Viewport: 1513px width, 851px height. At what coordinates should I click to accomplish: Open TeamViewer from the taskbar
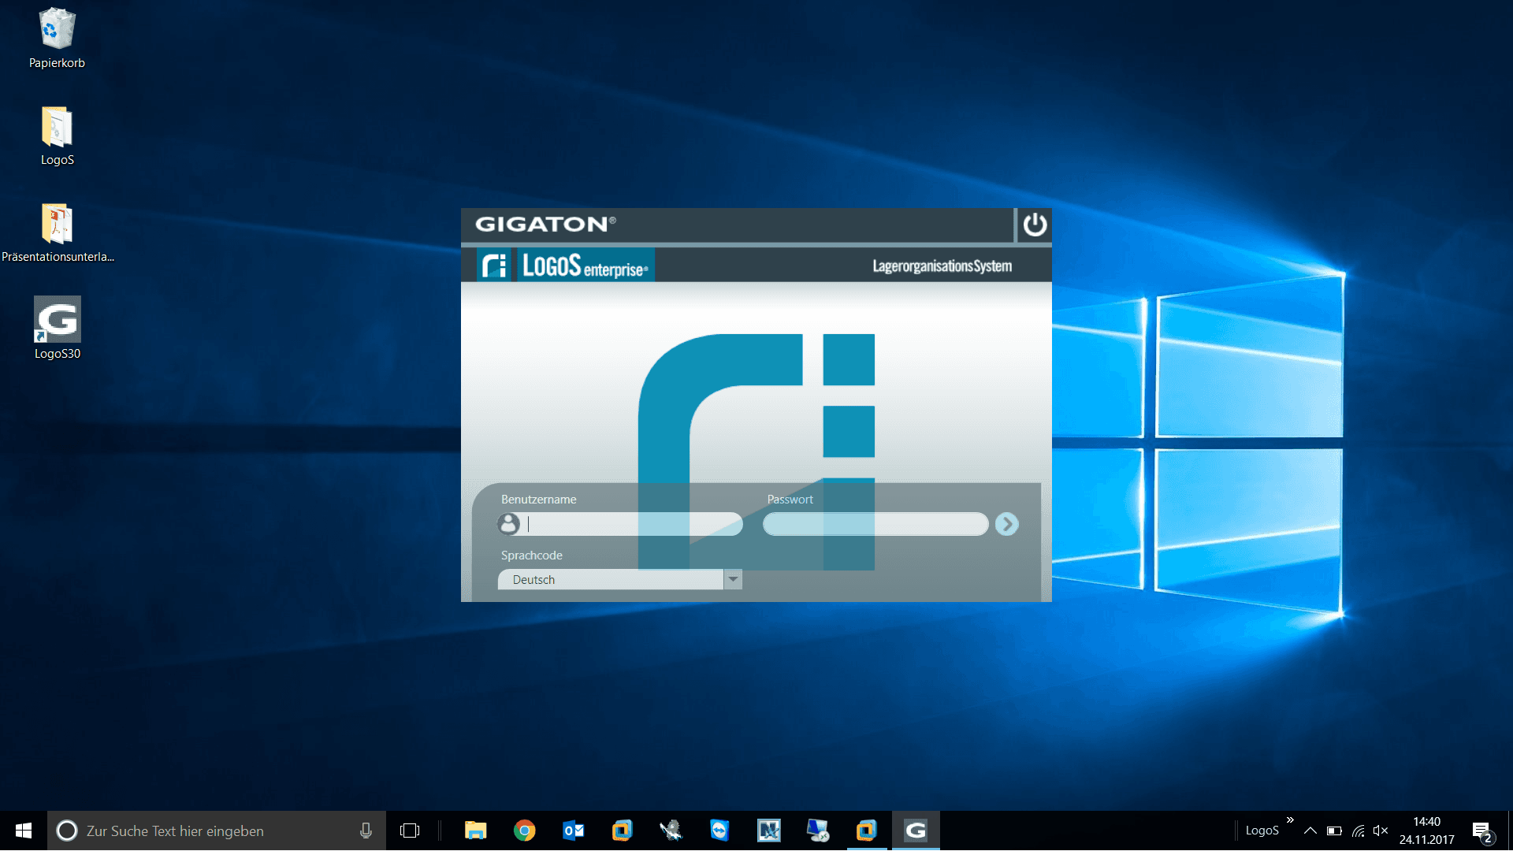pyautogui.click(x=719, y=831)
